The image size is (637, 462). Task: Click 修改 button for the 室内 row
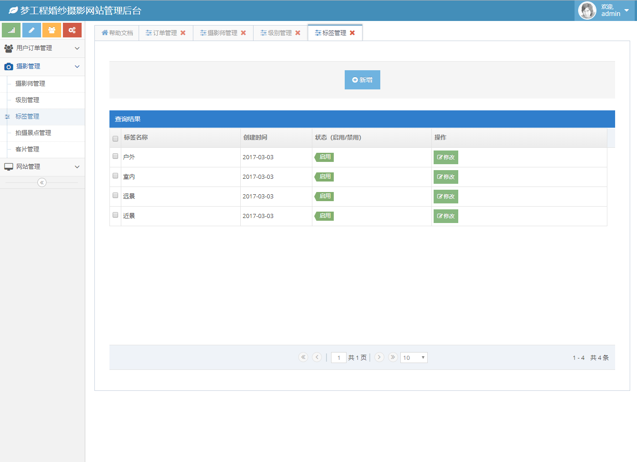[x=445, y=177]
